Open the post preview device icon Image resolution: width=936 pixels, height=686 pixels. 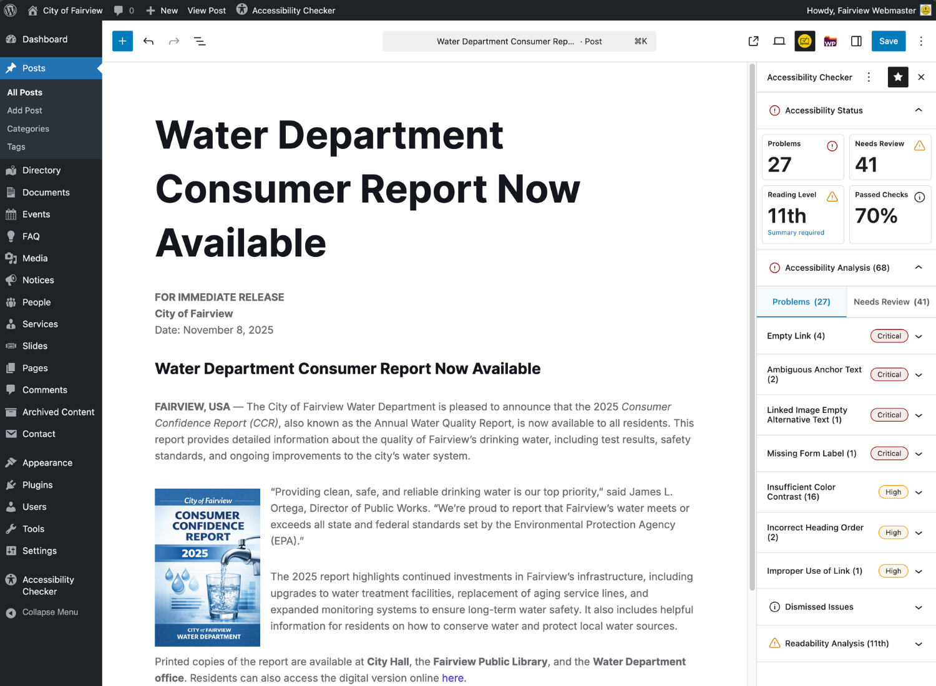pos(779,41)
